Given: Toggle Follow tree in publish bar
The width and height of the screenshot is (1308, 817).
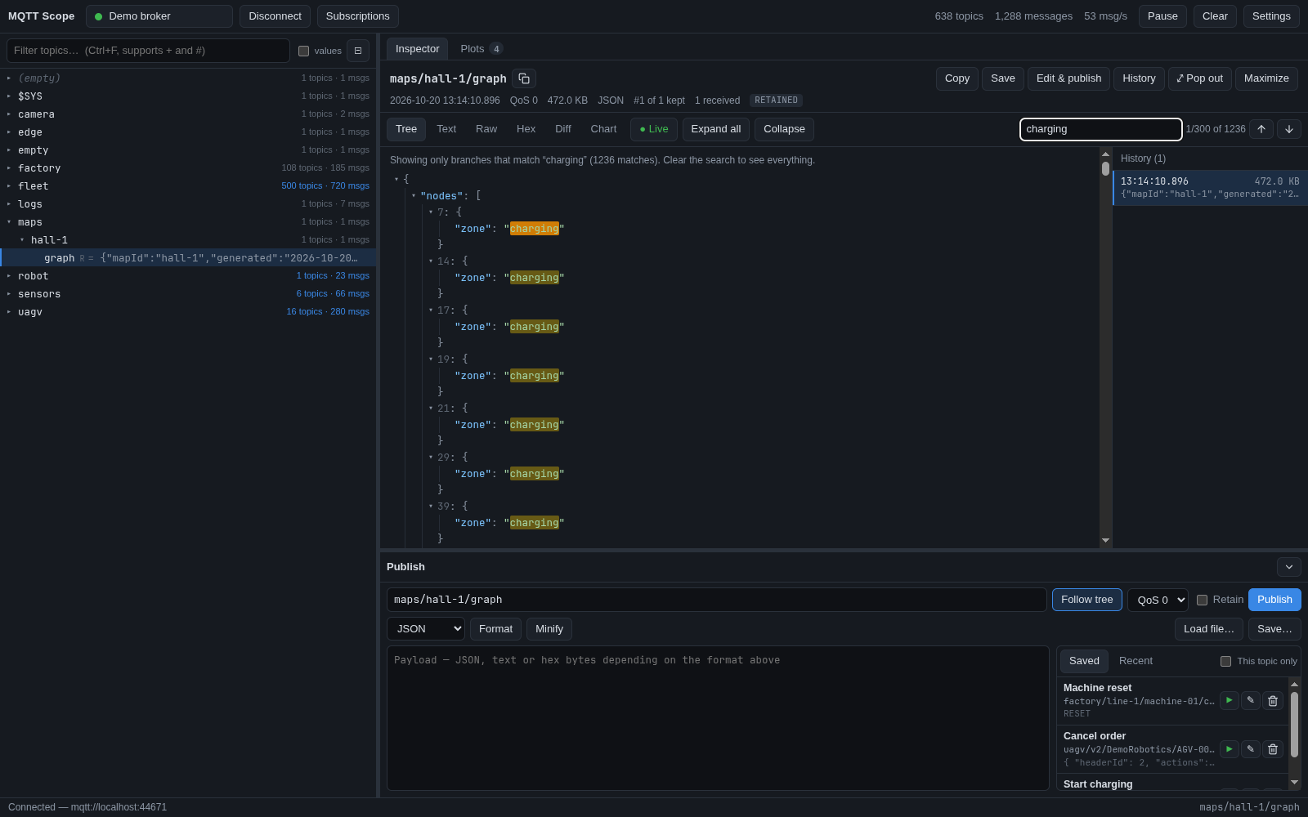Looking at the screenshot, I should click(1087, 600).
